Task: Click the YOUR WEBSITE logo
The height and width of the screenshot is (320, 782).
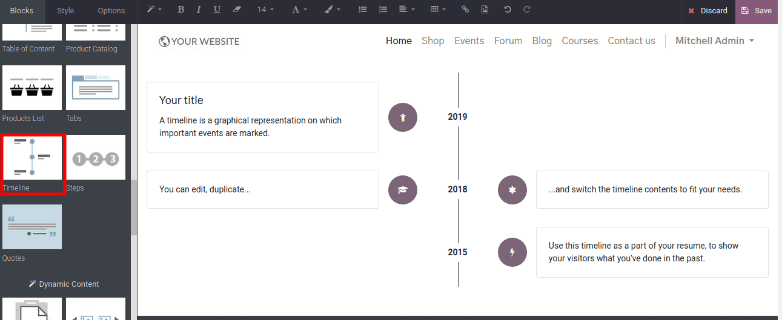Action: [199, 41]
